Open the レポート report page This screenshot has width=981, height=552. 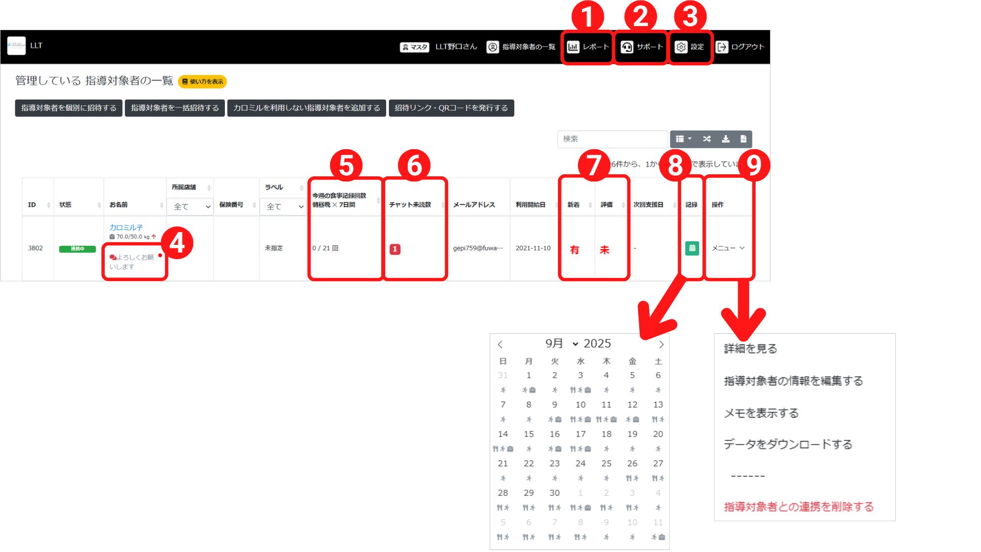click(x=588, y=47)
